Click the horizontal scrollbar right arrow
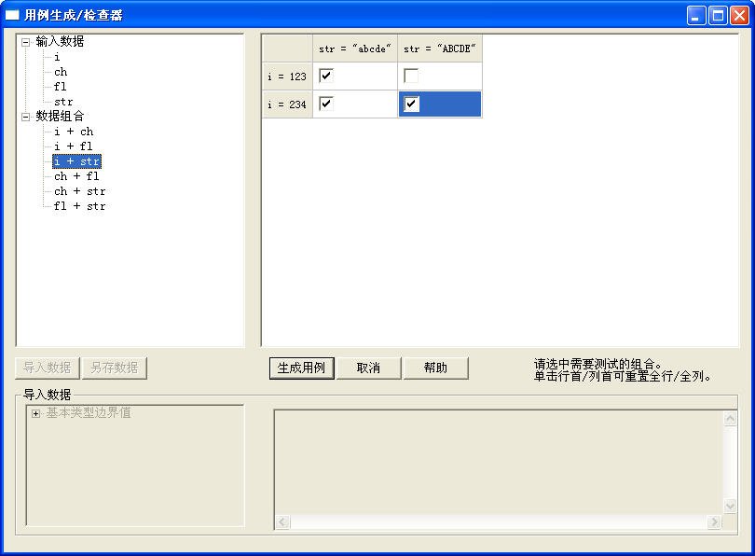 [715, 522]
